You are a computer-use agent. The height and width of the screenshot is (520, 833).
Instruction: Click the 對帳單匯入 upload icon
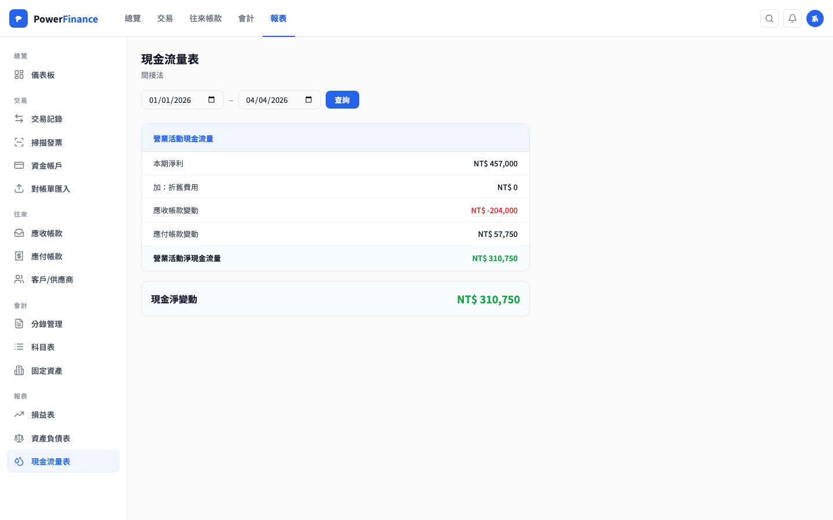point(19,188)
